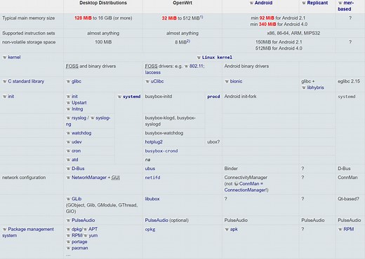
Task: Click the Wikipedia icon beside atd
Action: [x=68, y=160]
